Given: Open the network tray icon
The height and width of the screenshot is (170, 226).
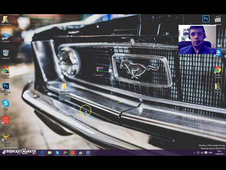Looking at the screenshot, I should pos(198,153).
